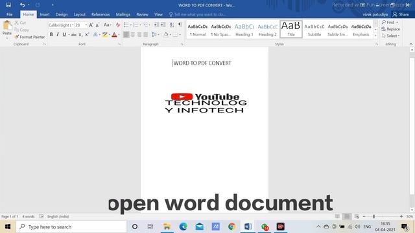Apply strikethrough to text
This screenshot has width=415, height=233.
tap(74, 34)
